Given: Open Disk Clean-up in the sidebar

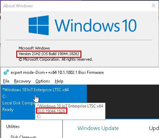Looking at the screenshot, I should [x=23, y=137].
